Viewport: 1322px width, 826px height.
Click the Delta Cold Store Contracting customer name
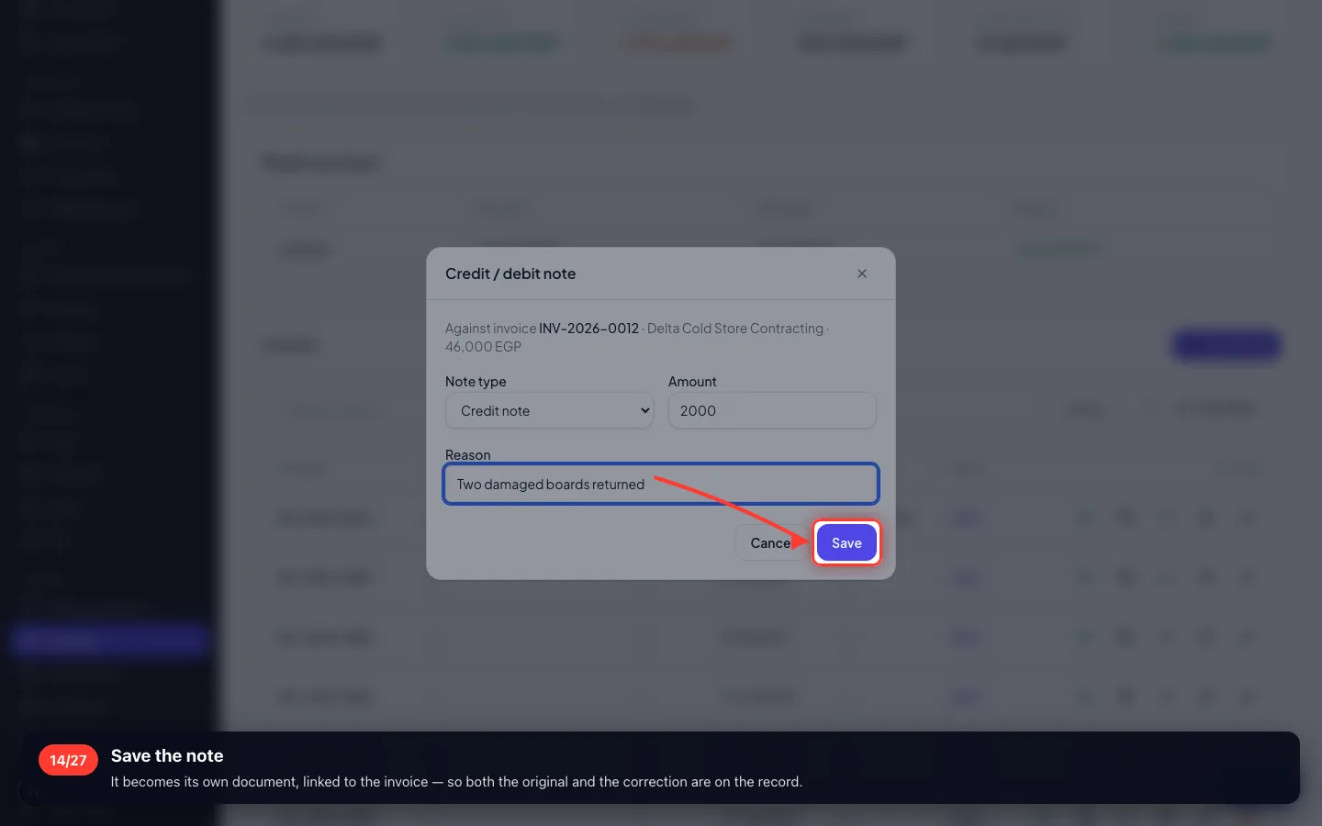pyautogui.click(x=735, y=329)
